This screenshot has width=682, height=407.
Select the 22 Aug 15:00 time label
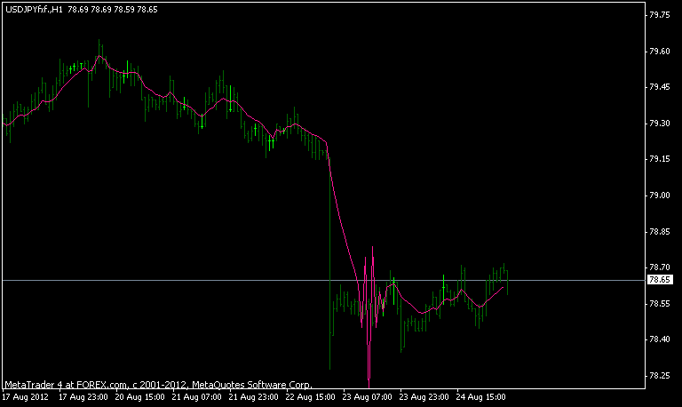point(311,398)
